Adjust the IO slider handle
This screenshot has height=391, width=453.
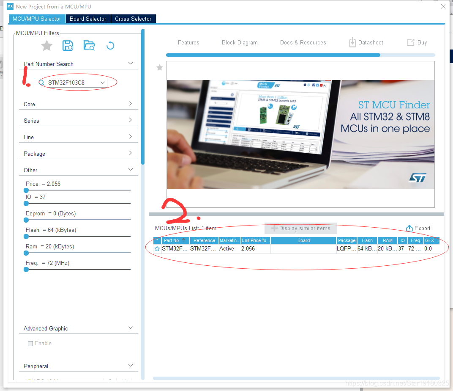tap(26, 203)
